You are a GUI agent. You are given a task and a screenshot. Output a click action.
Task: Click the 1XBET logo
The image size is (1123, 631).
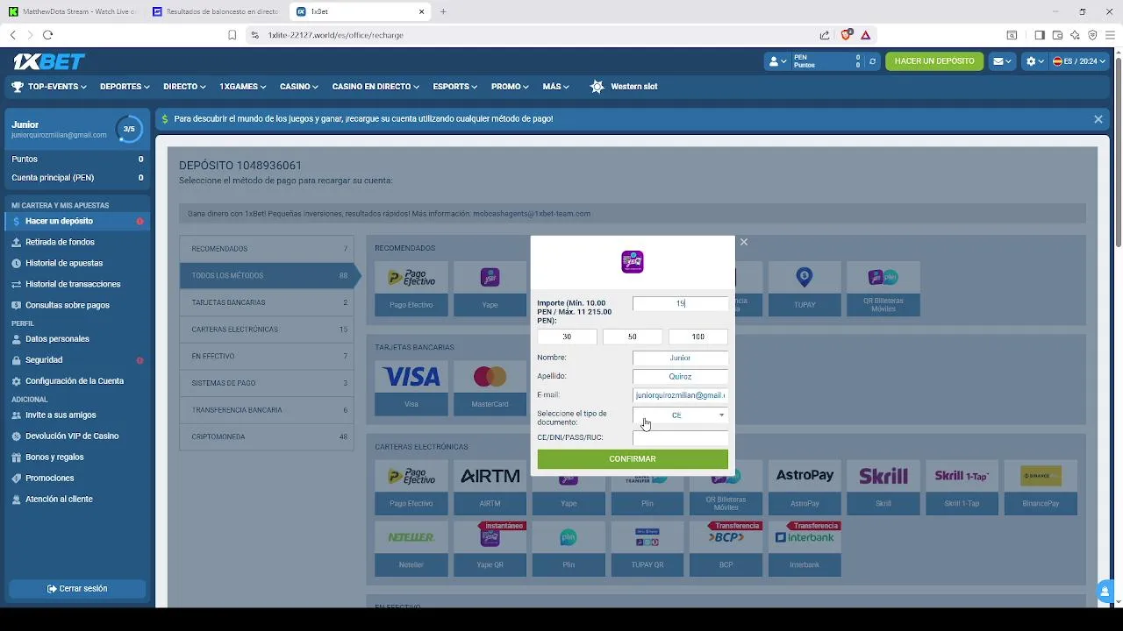click(49, 61)
